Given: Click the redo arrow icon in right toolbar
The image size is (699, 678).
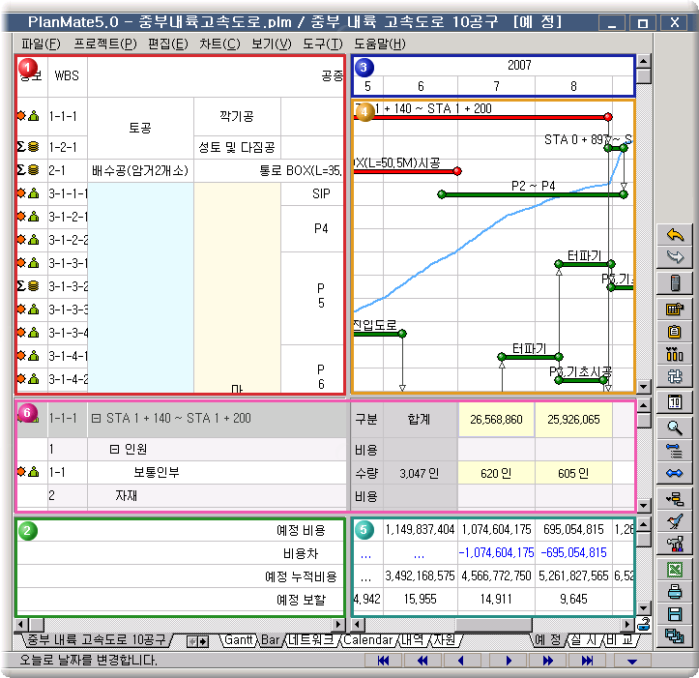Looking at the screenshot, I should pyautogui.click(x=675, y=256).
